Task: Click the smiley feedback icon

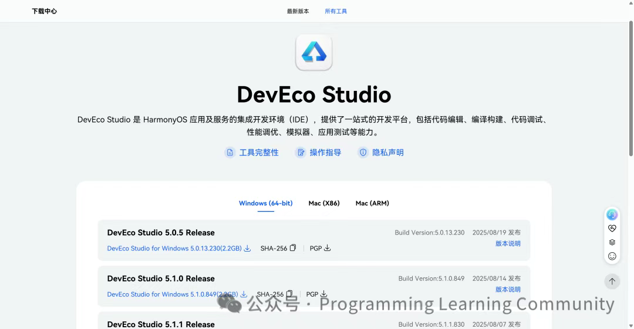Action: tap(612, 256)
